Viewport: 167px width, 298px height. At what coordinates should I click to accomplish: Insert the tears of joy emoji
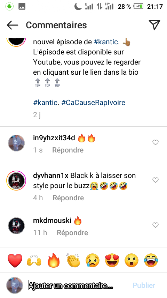coord(151,260)
